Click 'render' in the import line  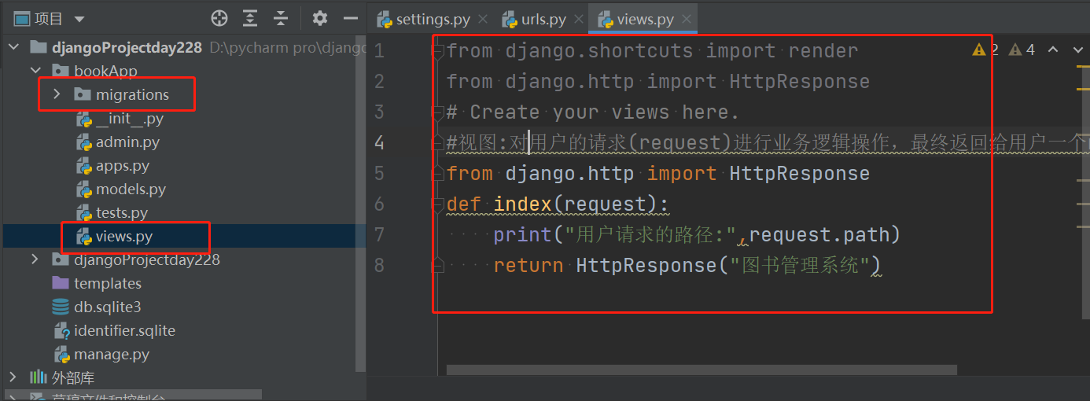point(823,51)
